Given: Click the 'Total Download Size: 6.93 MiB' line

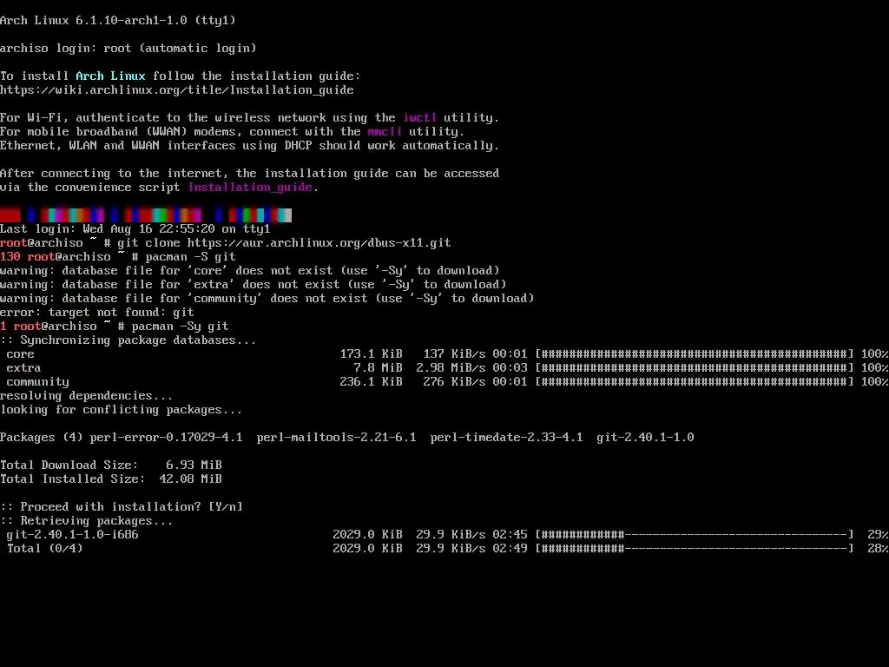Looking at the screenshot, I should [x=111, y=466].
